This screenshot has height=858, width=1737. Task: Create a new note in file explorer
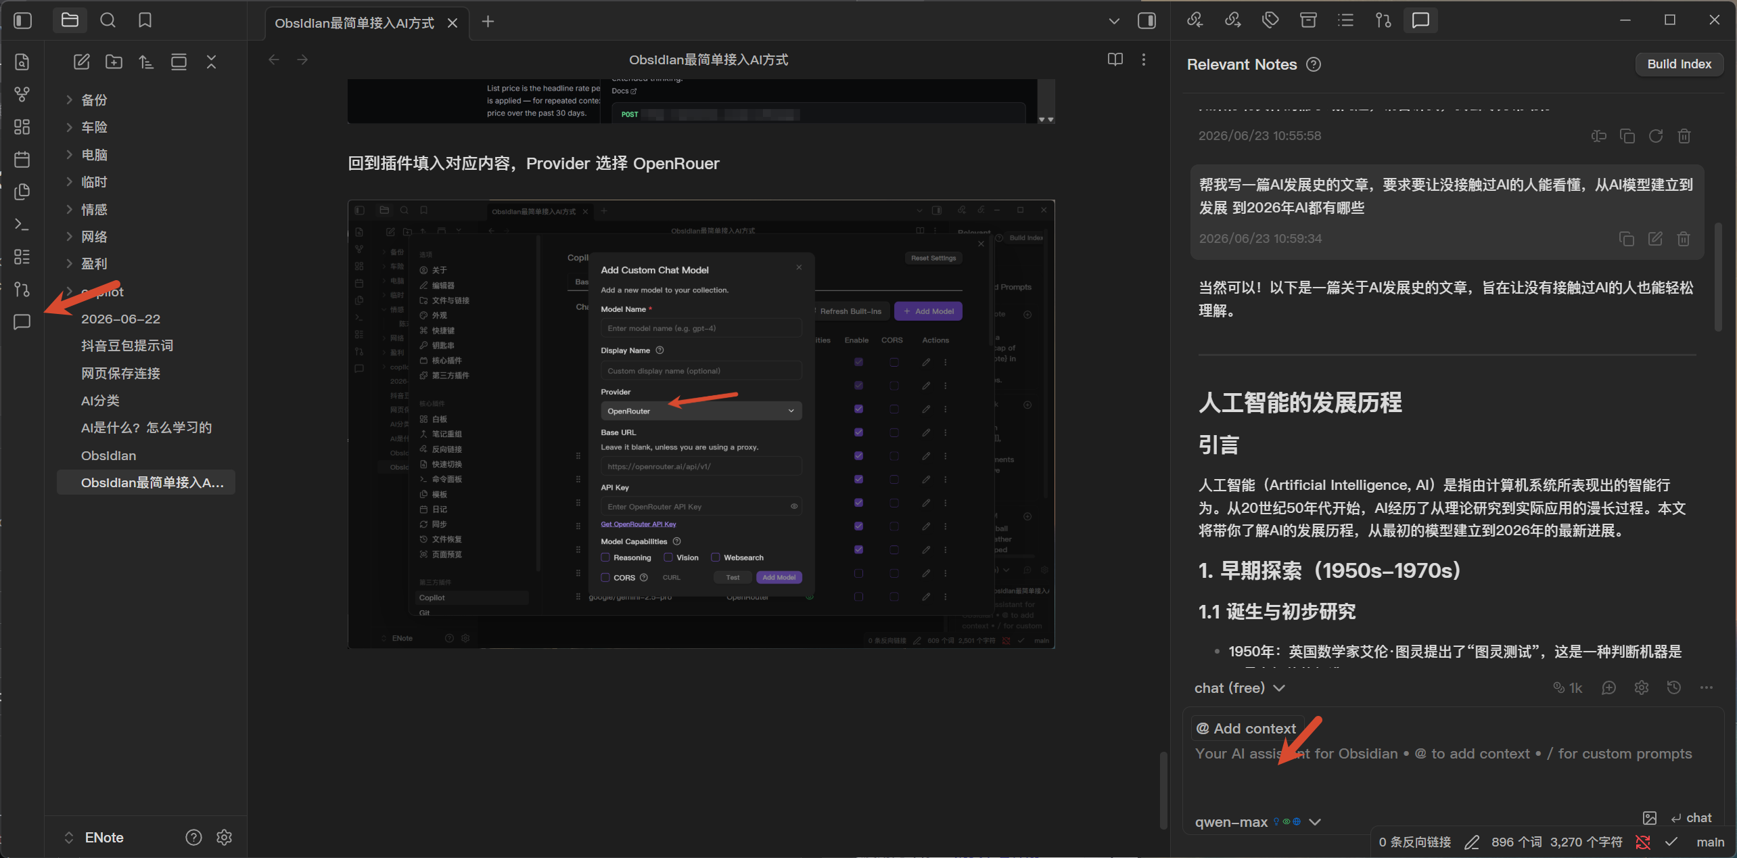(82, 62)
